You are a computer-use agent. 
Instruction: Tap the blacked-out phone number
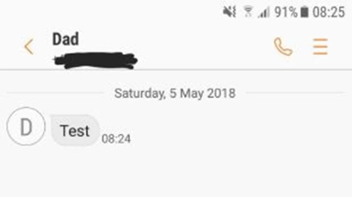coord(96,60)
